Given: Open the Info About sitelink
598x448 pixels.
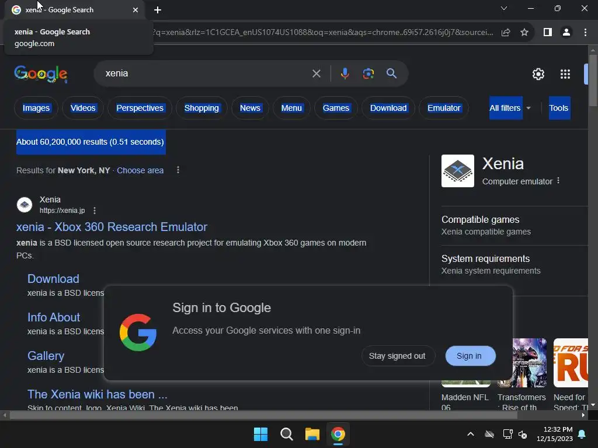Looking at the screenshot, I should point(54,317).
